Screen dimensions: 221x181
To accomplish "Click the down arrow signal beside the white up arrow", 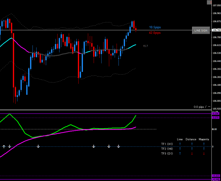I will pos(9,146).
